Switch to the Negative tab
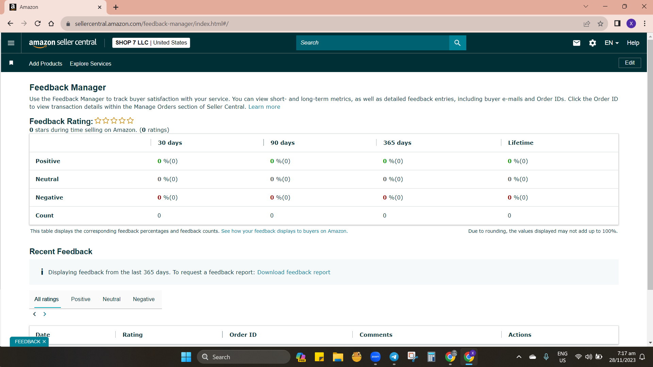This screenshot has width=653, height=367. [x=144, y=299]
